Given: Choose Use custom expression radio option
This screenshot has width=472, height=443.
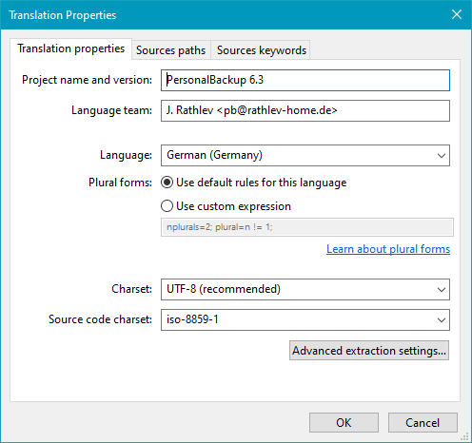Looking at the screenshot, I should click(226, 206).
